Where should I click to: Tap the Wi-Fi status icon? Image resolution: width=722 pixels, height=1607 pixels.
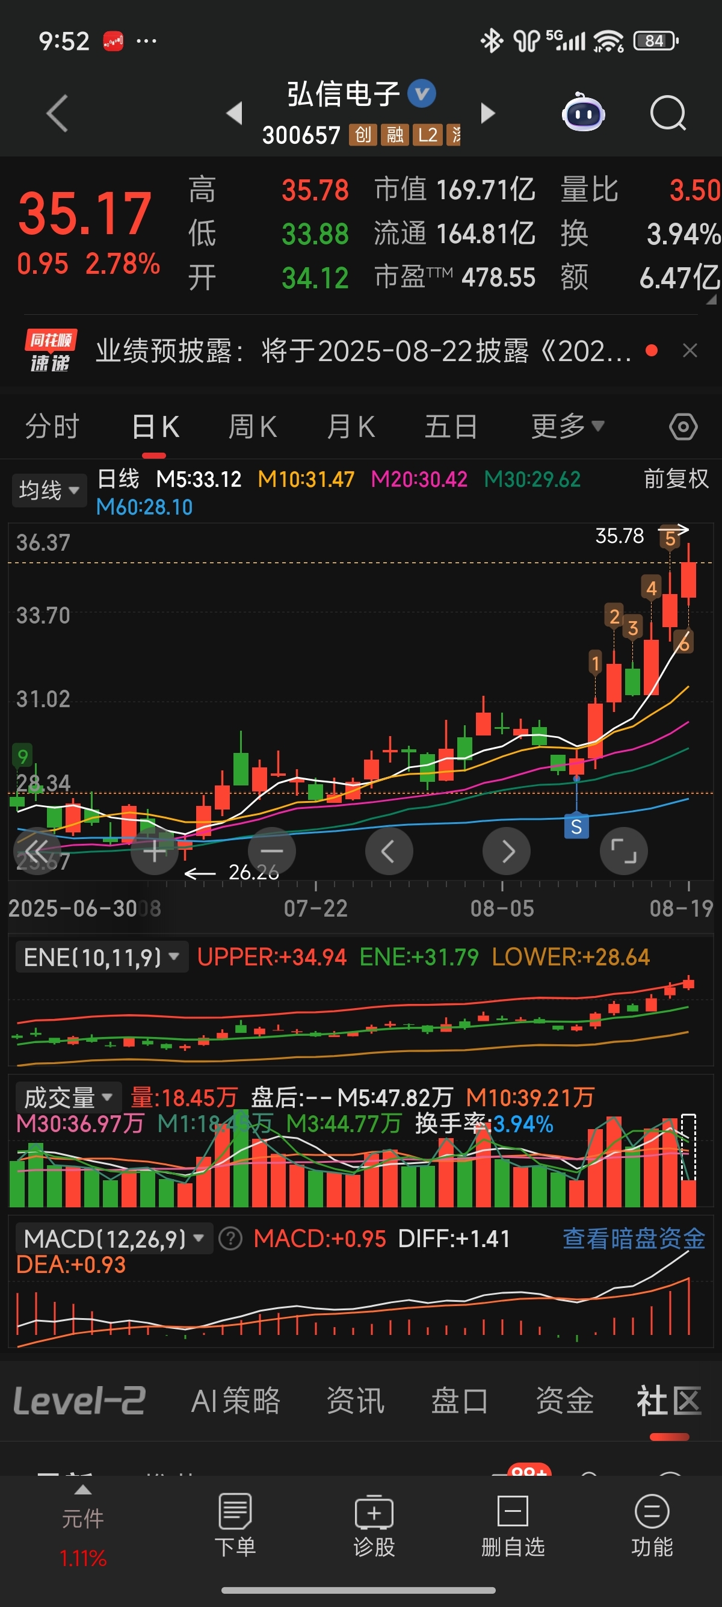click(x=608, y=41)
